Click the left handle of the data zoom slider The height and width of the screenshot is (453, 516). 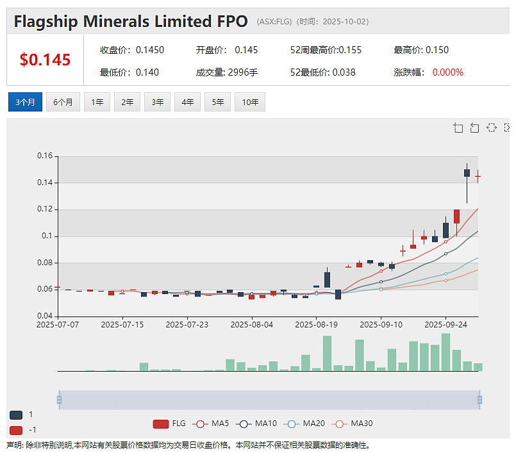click(x=59, y=400)
